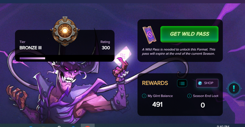245x127 pixels.
Task: Open the Glint SHOP button
Action: [207, 83]
